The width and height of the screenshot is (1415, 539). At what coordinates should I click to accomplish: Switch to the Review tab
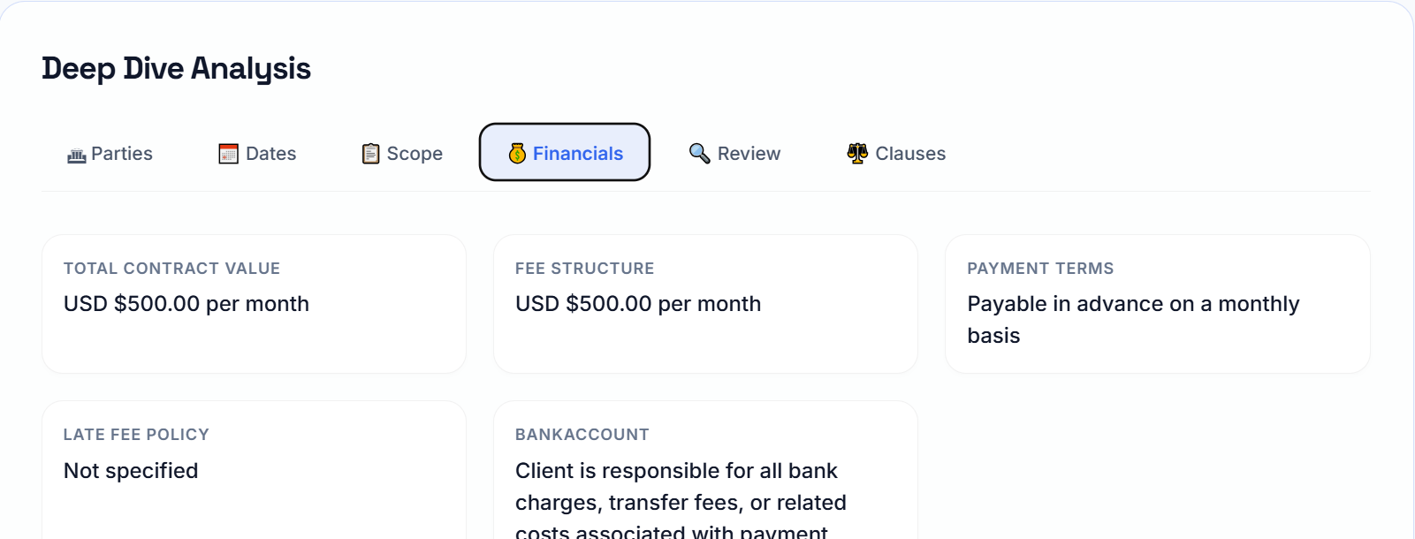[734, 153]
